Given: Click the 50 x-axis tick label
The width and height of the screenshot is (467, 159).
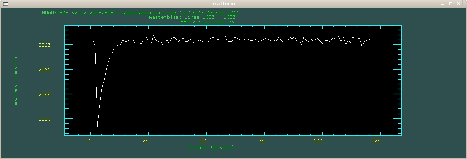Looking at the screenshot, I should [x=203, y=141].
